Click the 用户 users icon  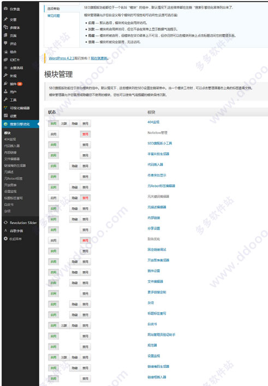click(x=5, y=91)
